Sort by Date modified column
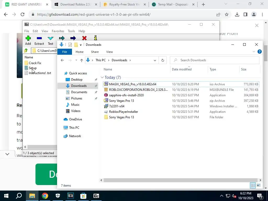Screen dimensions: 268x201 click(182, 69)
